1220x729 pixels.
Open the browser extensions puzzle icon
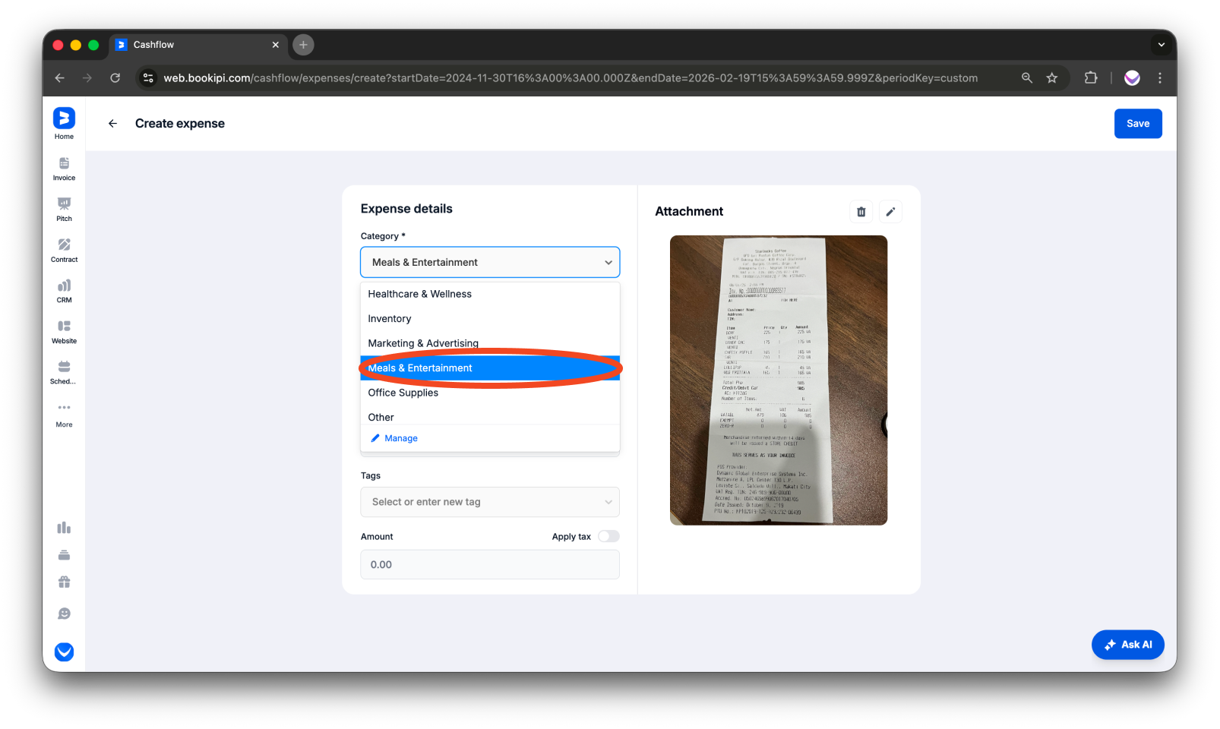point(1091,78)
